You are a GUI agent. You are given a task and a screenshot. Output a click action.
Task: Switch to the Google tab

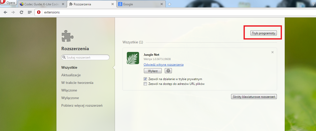(141, 4)
